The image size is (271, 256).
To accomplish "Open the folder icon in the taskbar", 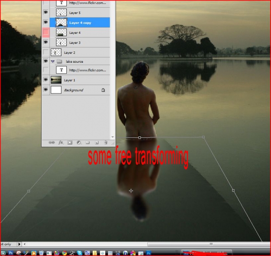I will pyautogui.click(x=95, y=253).
